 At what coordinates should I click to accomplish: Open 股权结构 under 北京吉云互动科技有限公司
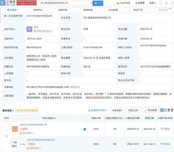pos(26,133)
